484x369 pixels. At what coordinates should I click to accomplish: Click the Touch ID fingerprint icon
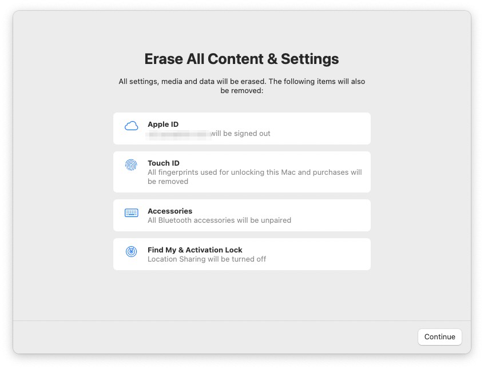pos(131,165)
